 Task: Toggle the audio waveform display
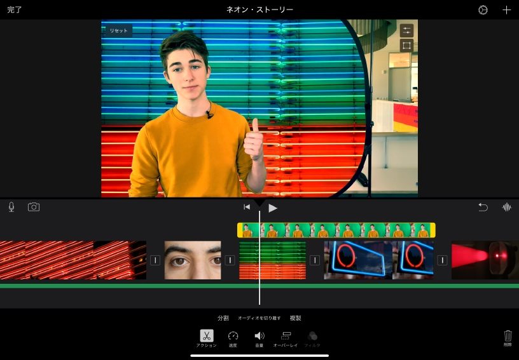tap(507, 207)
